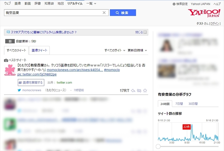Screen dimensions: 224x151
Task: Open the 辞書 search tab
Action: point(37,4)
